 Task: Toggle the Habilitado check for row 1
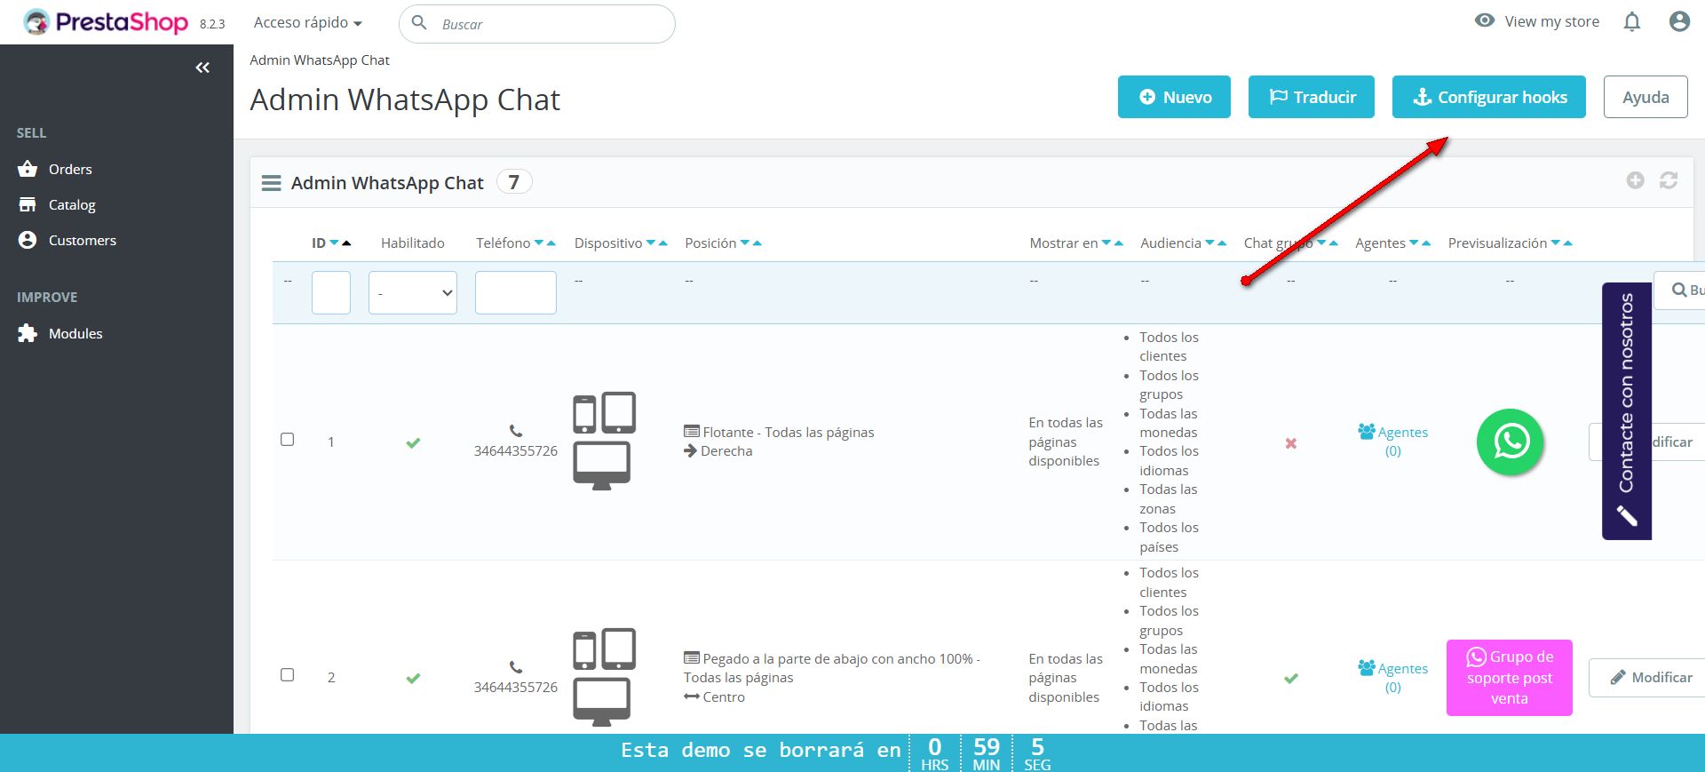point(413,442)
